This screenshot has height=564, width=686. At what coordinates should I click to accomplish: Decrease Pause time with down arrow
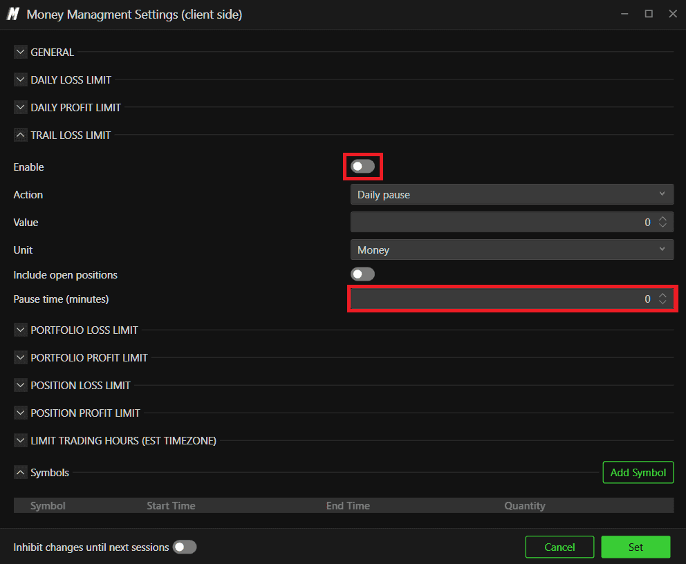tap(662, 302)
